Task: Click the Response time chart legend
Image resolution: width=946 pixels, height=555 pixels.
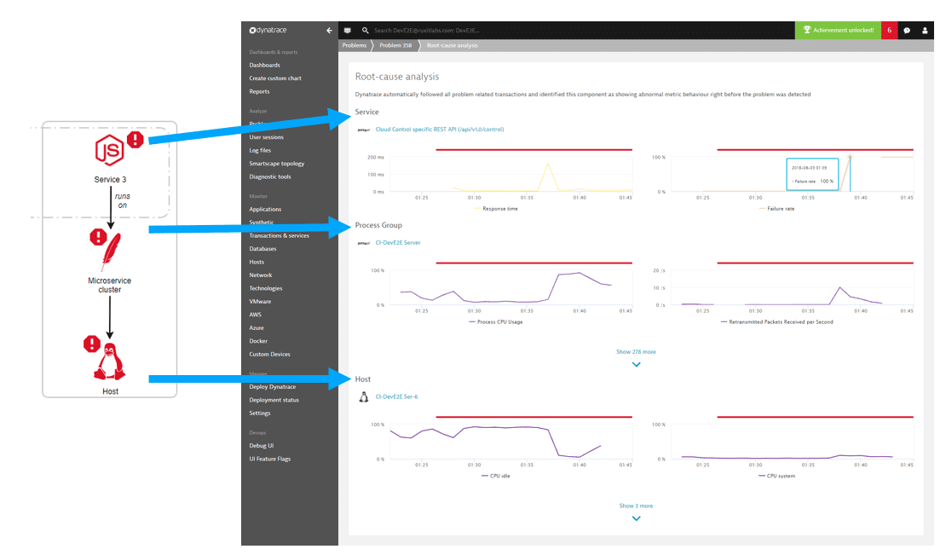Action: coord(496,209)
